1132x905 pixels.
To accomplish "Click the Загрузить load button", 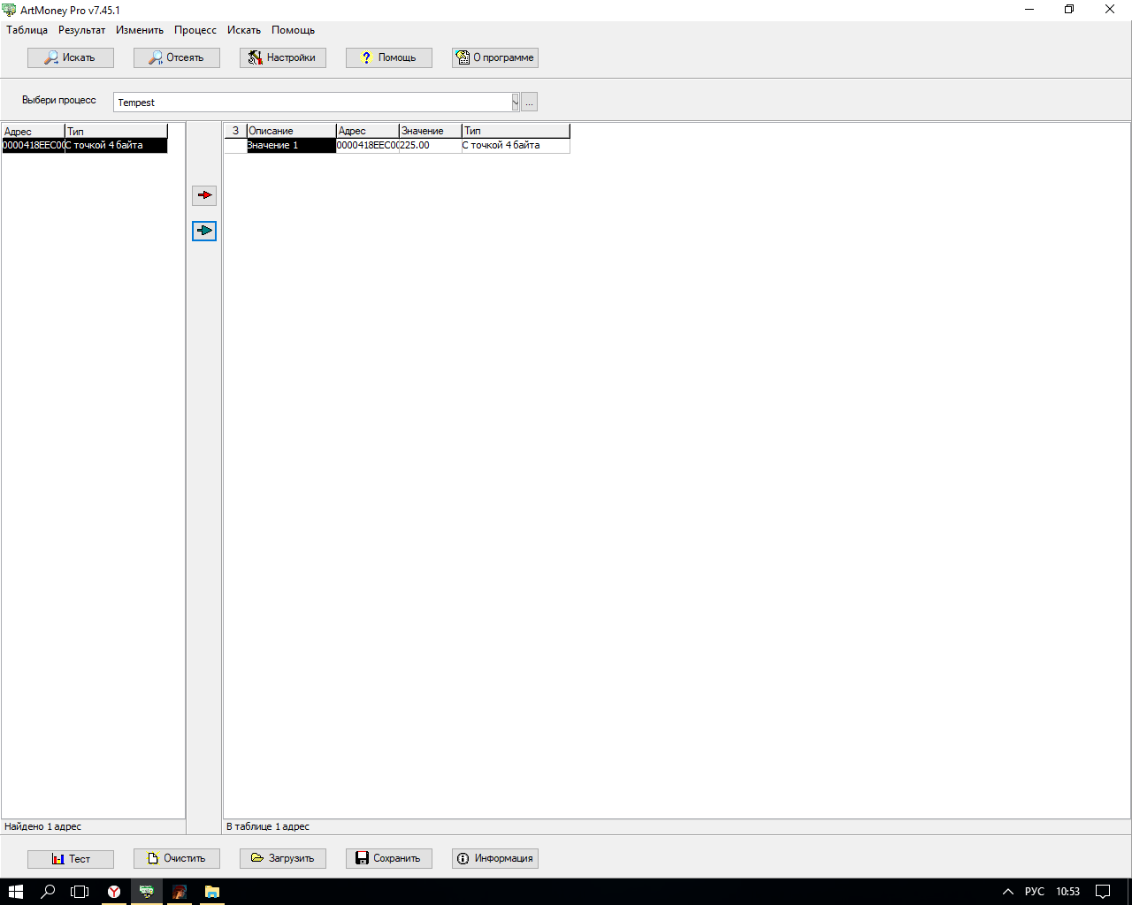I will 283,858.
